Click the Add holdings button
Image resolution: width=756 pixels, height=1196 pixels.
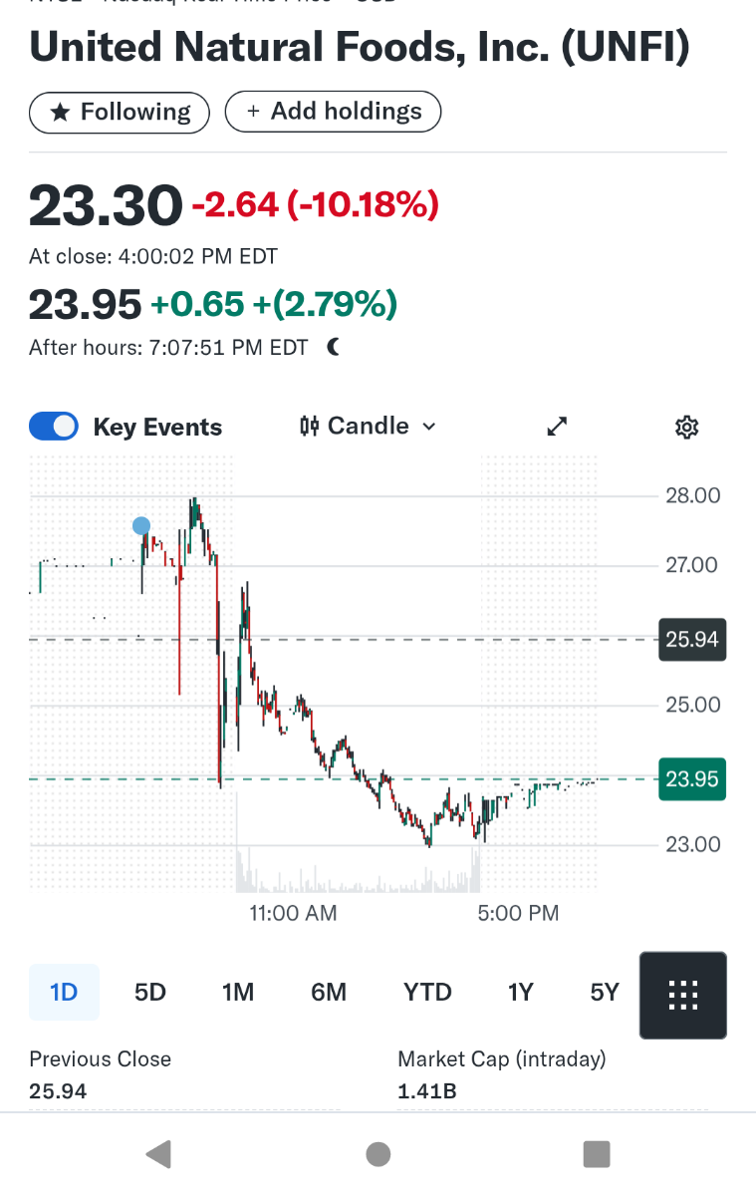(x=333, y=112)
